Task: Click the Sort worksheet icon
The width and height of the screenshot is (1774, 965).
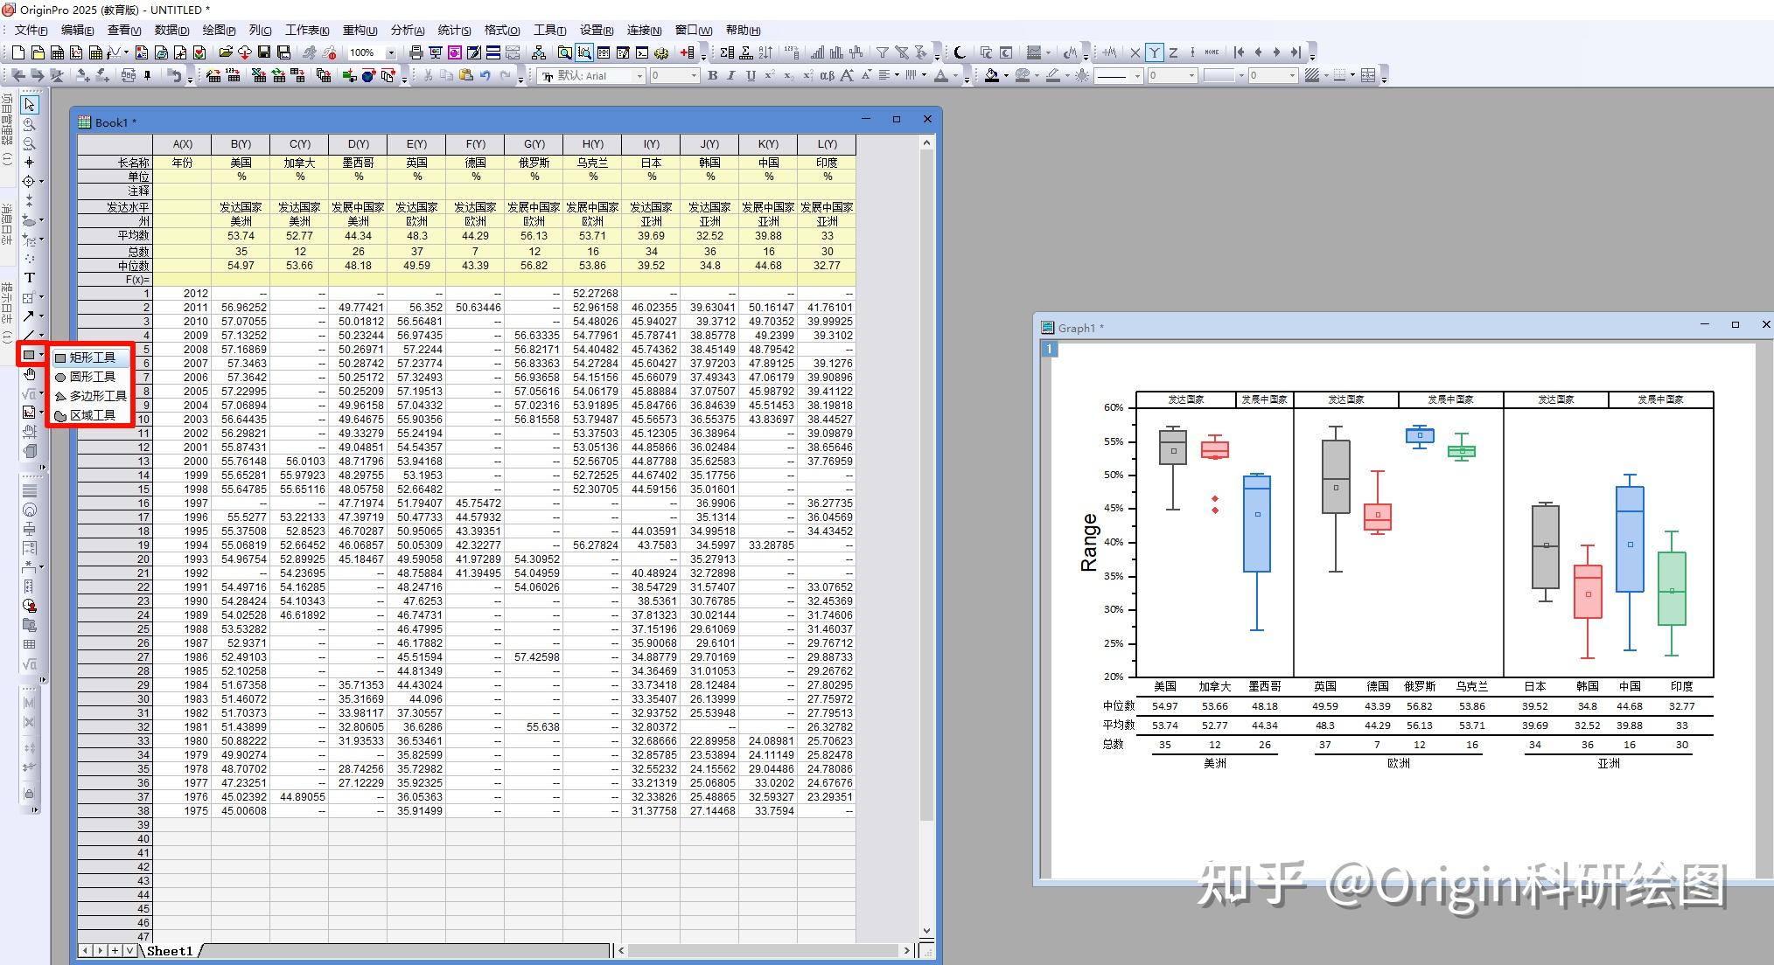Action: click(x=765, y=53)
